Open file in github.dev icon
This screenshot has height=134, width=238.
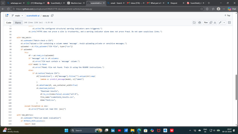(194, 22)
